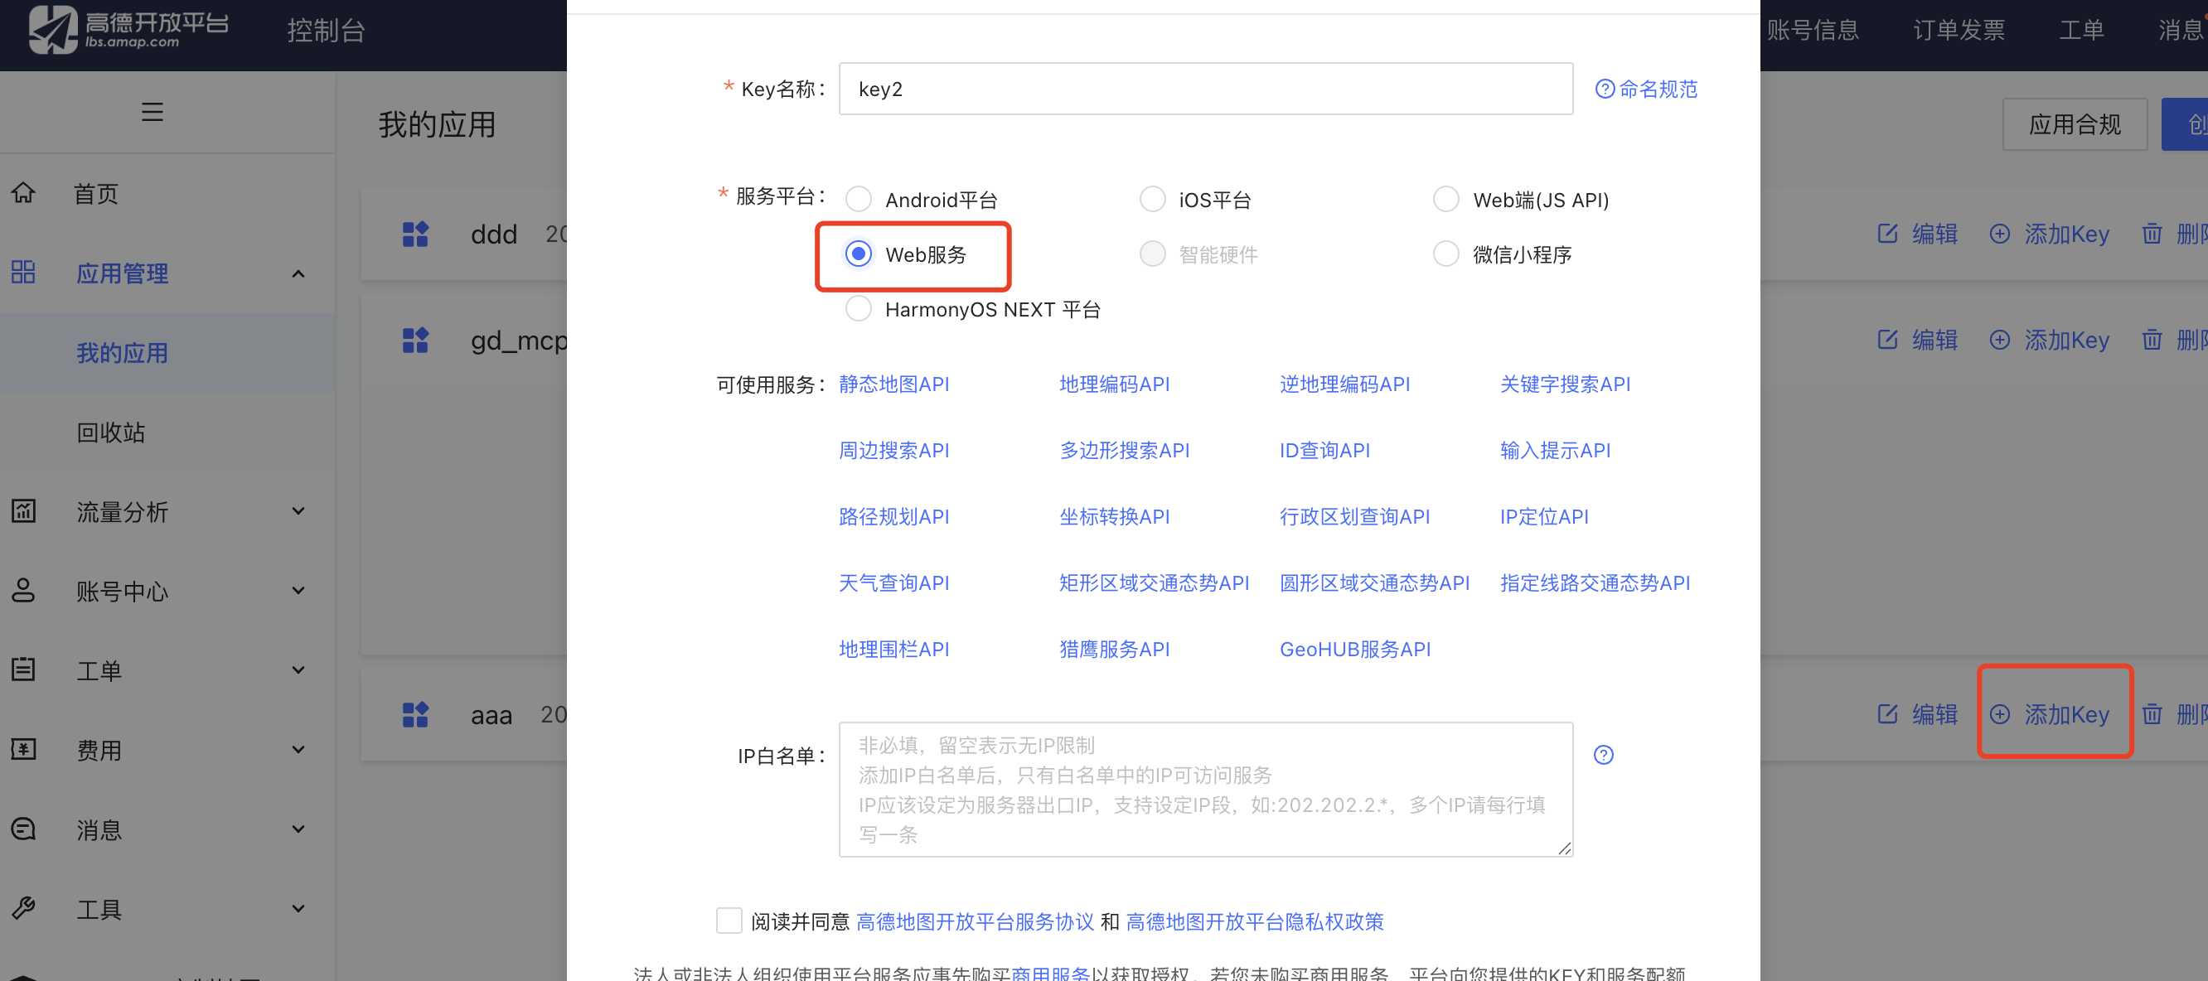Click inside the IP白名单 textarea
The width and height of the screenshot is (2208, 981).
click(x=1204, y=789)
